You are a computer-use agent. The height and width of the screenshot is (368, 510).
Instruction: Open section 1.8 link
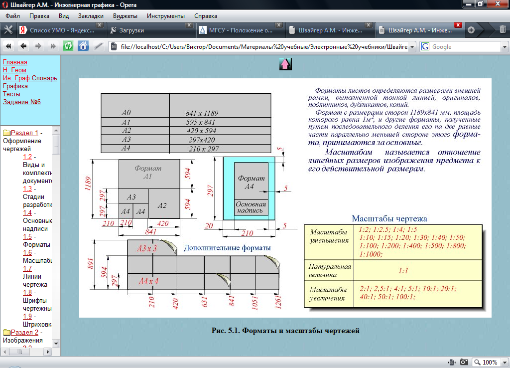tap(27, 292)
